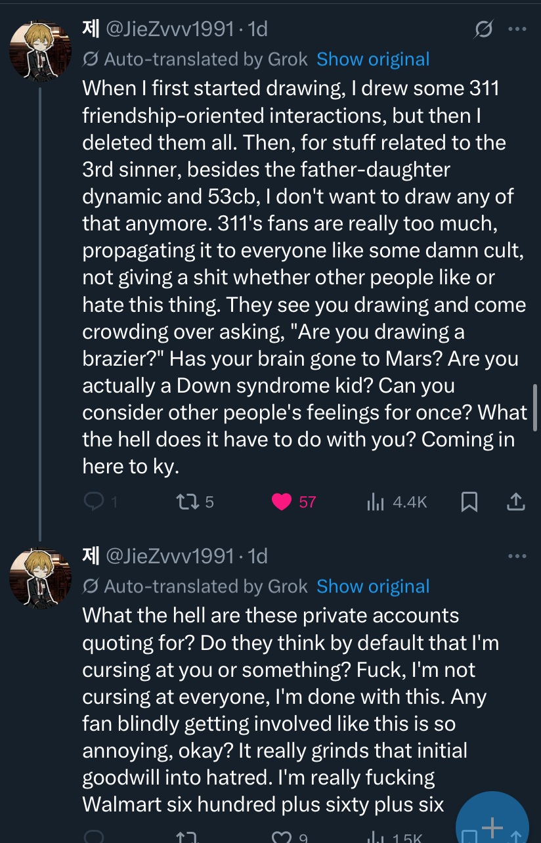Open the profile avatar on the first tweet

(x=39, y=51)
